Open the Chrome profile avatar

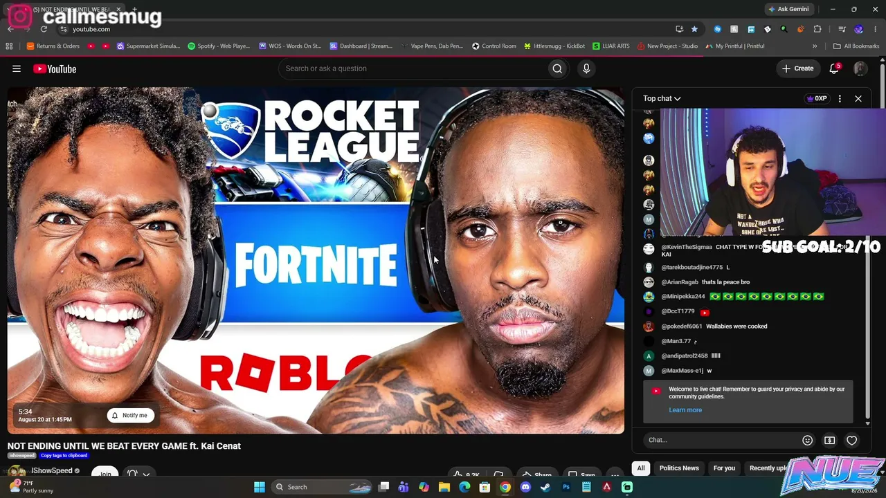859,29
